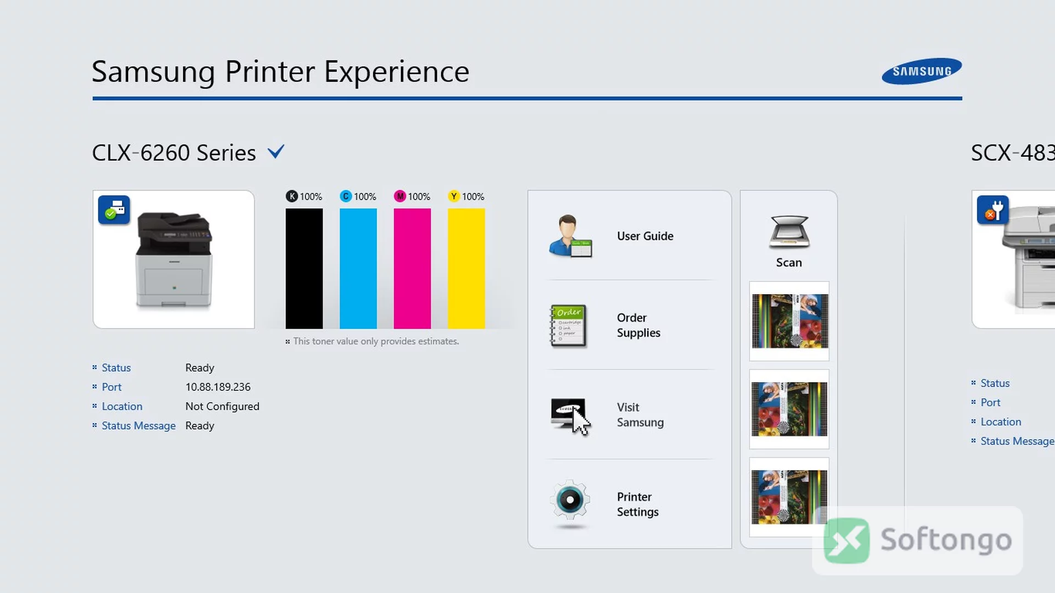Click the cyan toner level bar
The width and height of the screenshot is (1055, 593).
pos(358,268)
